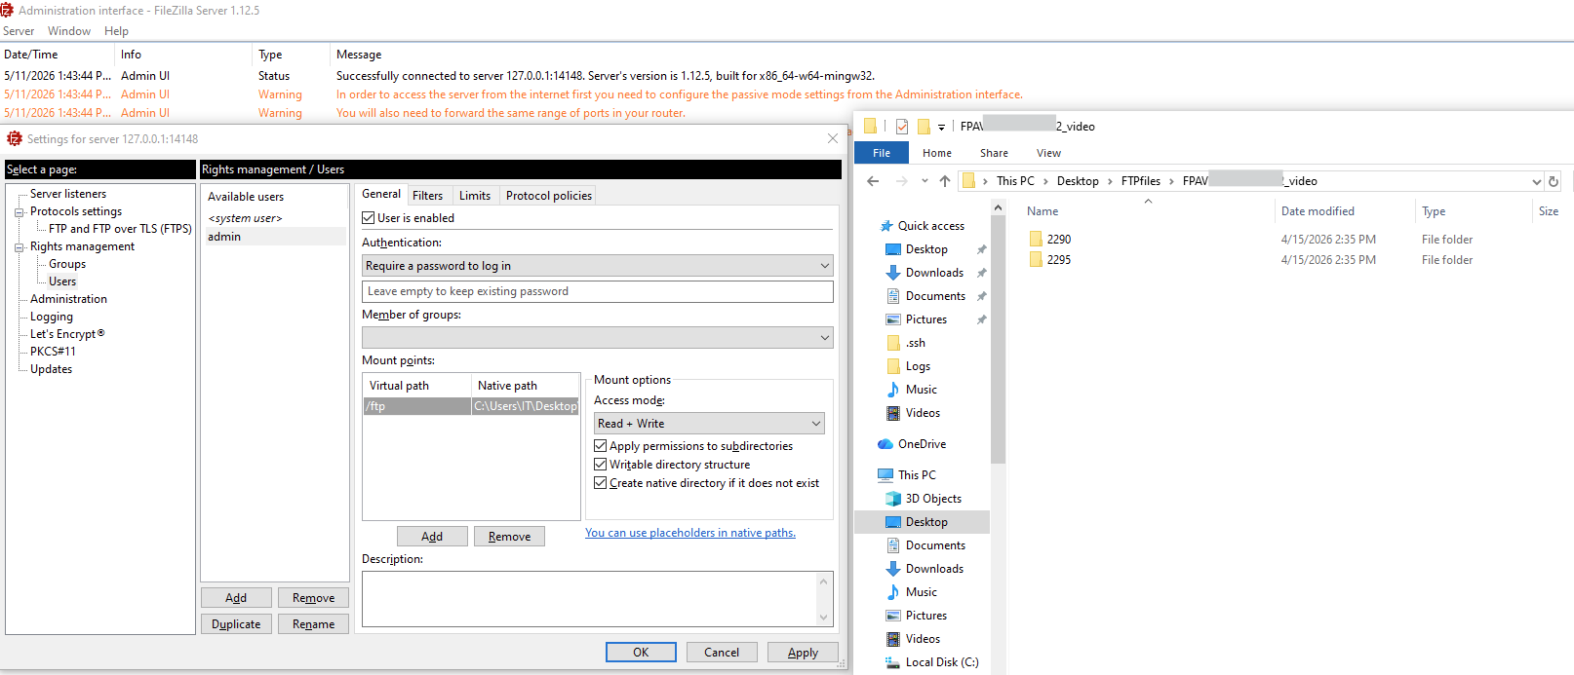1574x675 pixels.
Task: Switch to the Filters tab
Action: click(x=427, y=196)
